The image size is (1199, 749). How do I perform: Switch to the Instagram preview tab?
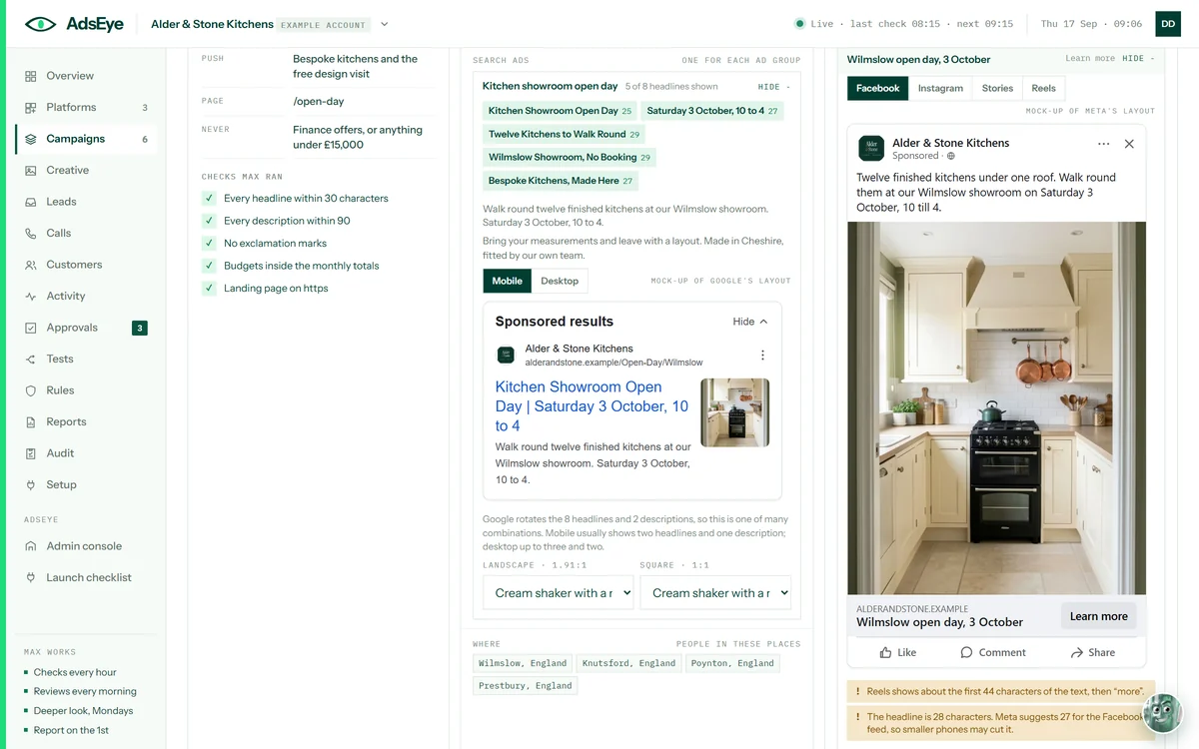[x=940, y=88]
